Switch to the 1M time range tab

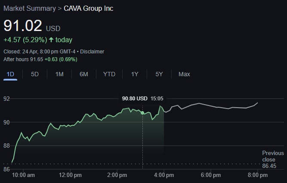59,74
